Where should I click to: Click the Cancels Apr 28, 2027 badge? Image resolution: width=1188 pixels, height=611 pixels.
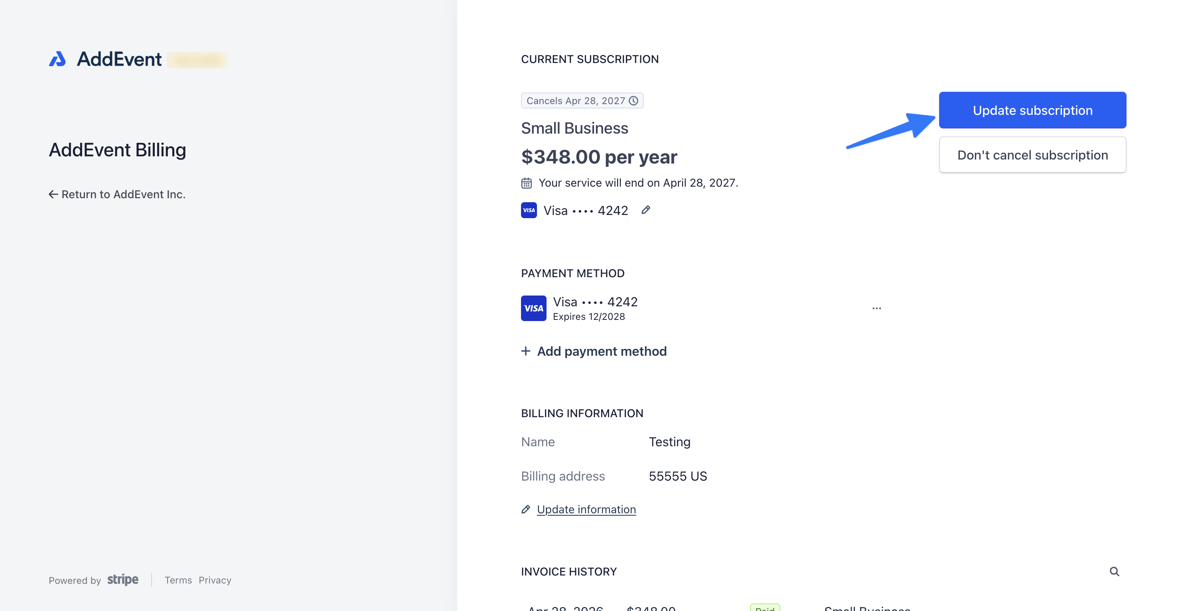pos(582,101)
